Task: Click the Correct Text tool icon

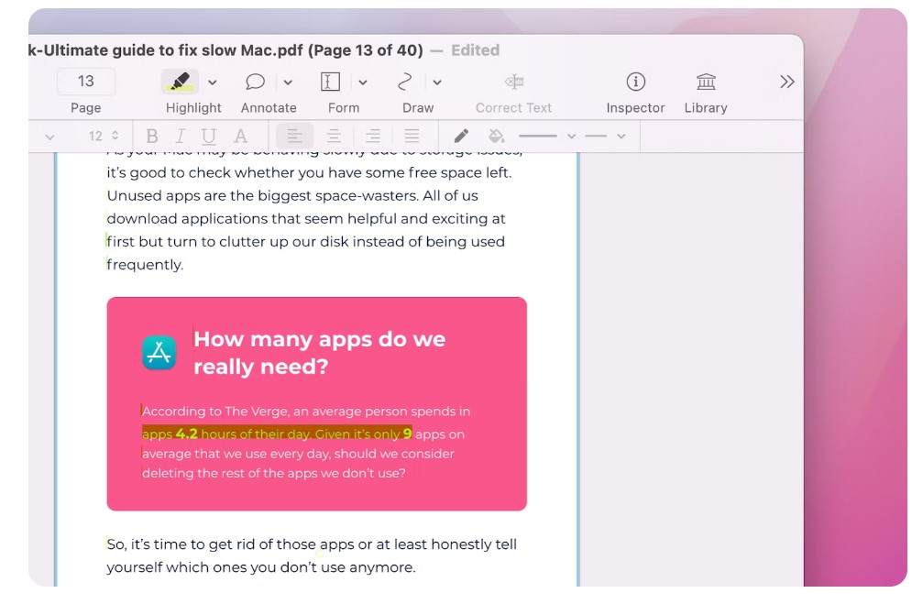Action: (514, 82)
